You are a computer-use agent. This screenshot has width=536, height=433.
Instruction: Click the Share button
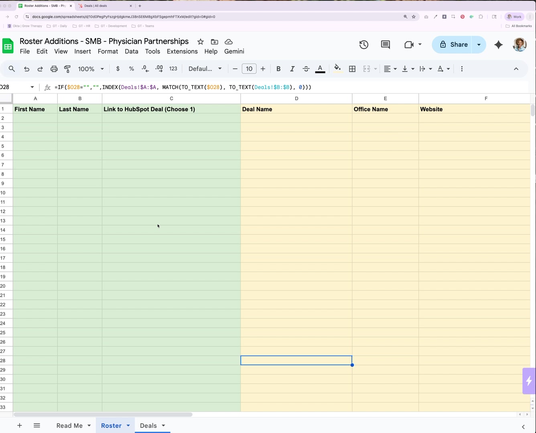coord(453,45)
